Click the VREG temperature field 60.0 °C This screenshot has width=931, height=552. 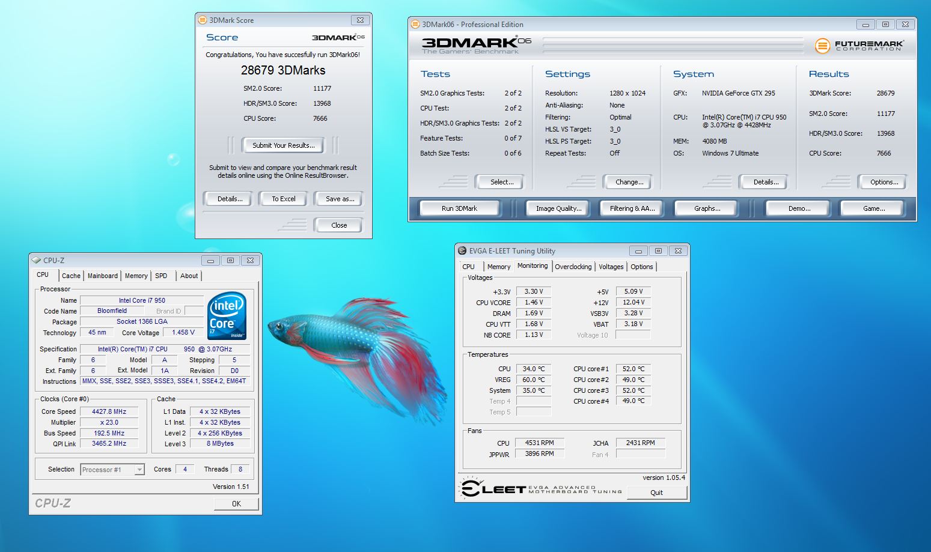pyautogui.click(x=534, y=380)
